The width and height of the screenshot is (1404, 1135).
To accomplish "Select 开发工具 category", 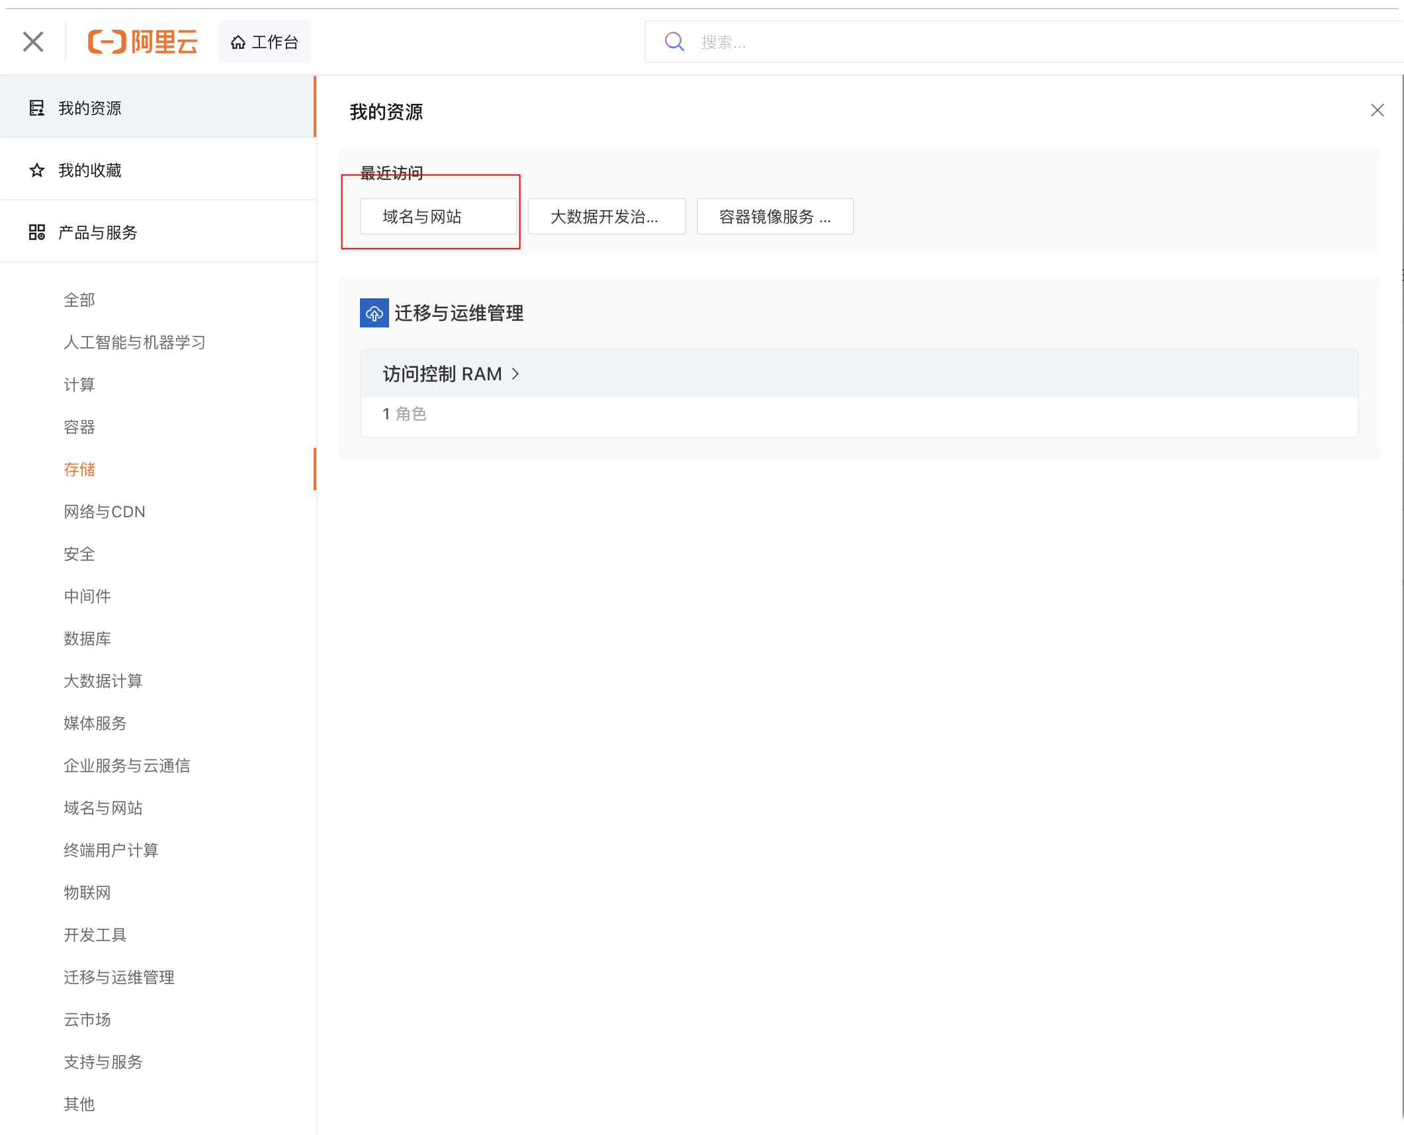I will tap(95, 935).
